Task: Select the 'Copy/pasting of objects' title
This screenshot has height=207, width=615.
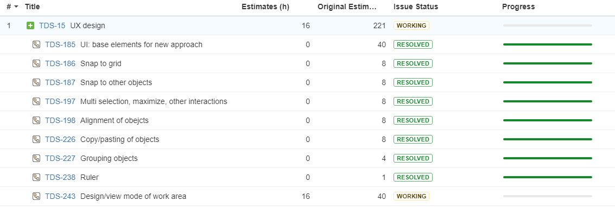Action: pyautogui.click(x=119, y=139)
